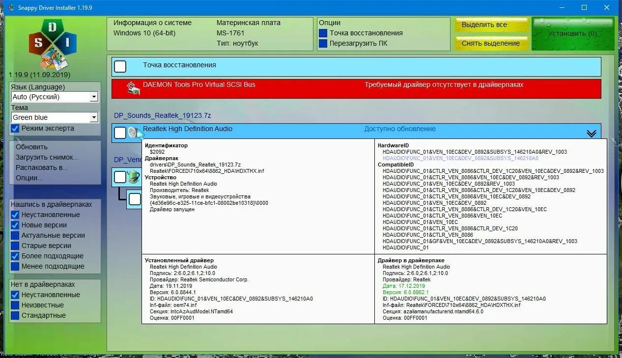Click the Snappy Driver Installer title bar icon
Image resolution: width=622 pixels, height=358 pixels.
click(11, 7)
